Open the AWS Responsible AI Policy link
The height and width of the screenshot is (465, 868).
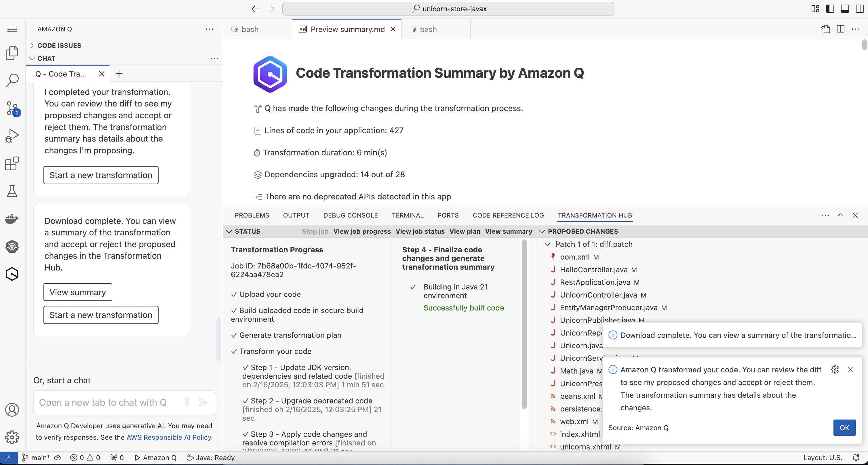click(169, 437)
